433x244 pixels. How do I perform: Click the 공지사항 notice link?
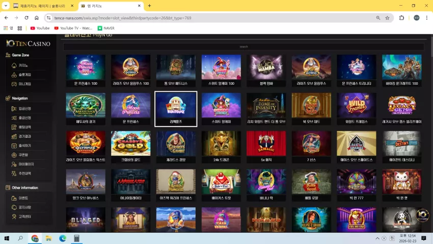tap(25, 207)
